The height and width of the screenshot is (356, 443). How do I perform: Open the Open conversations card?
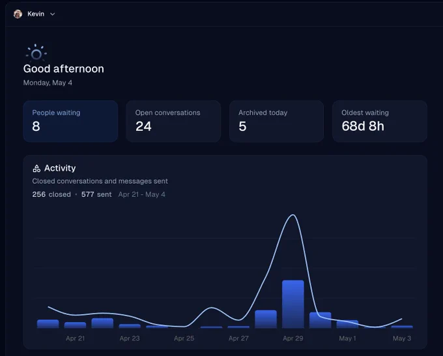[x=173, y=121]
